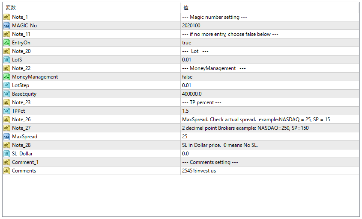
Task: Click the double-type icon beside TPPct
Action: 7,111
